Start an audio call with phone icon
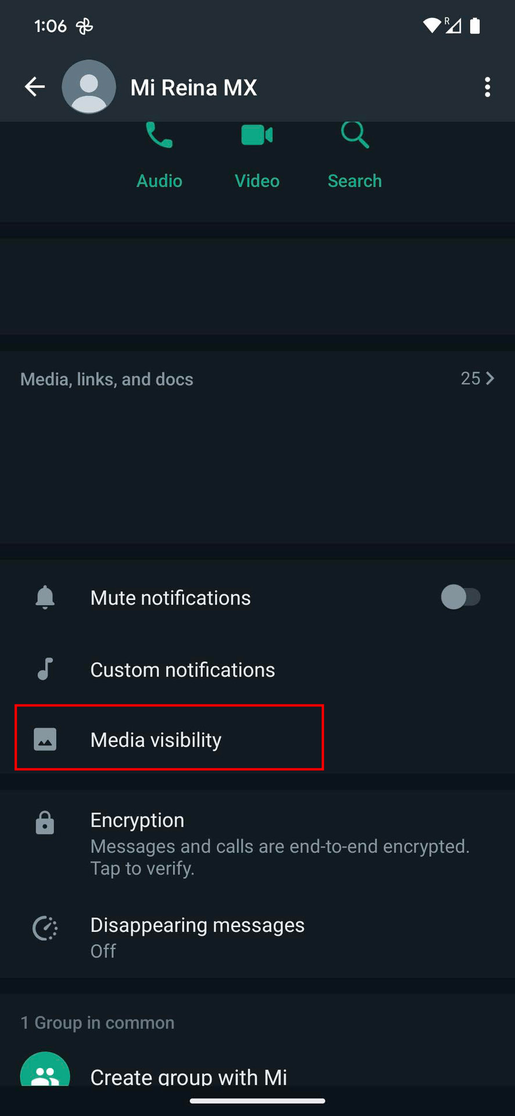 (x=159, y=137)
